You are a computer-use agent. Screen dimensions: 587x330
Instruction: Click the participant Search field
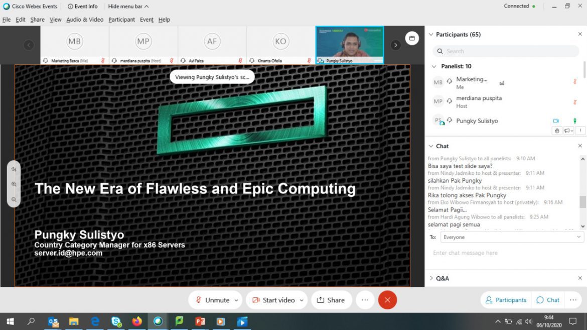point(506,51)
